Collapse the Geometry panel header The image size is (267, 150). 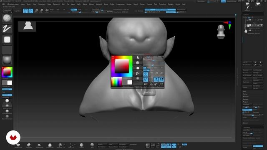tap(247, 127)
